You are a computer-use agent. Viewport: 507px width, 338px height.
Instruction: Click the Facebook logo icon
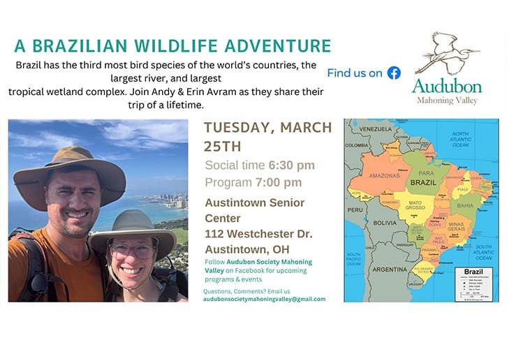(x=394, y=73)
